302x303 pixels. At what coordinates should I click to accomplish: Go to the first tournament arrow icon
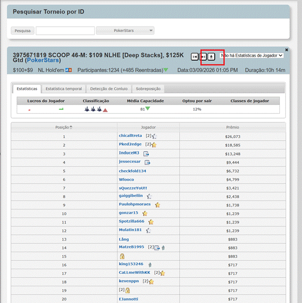(195, 56)
